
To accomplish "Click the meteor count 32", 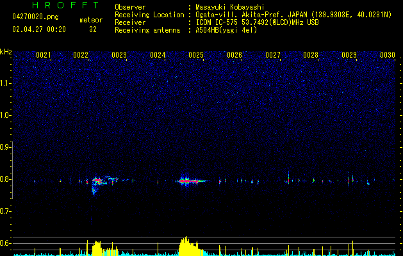I will 93,29.
